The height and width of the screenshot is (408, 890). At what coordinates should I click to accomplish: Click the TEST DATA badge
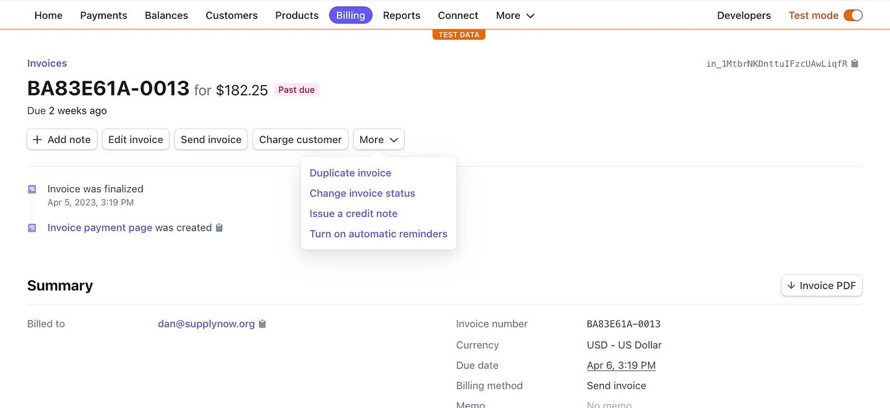pyautogui.click(x=459, y=34)
